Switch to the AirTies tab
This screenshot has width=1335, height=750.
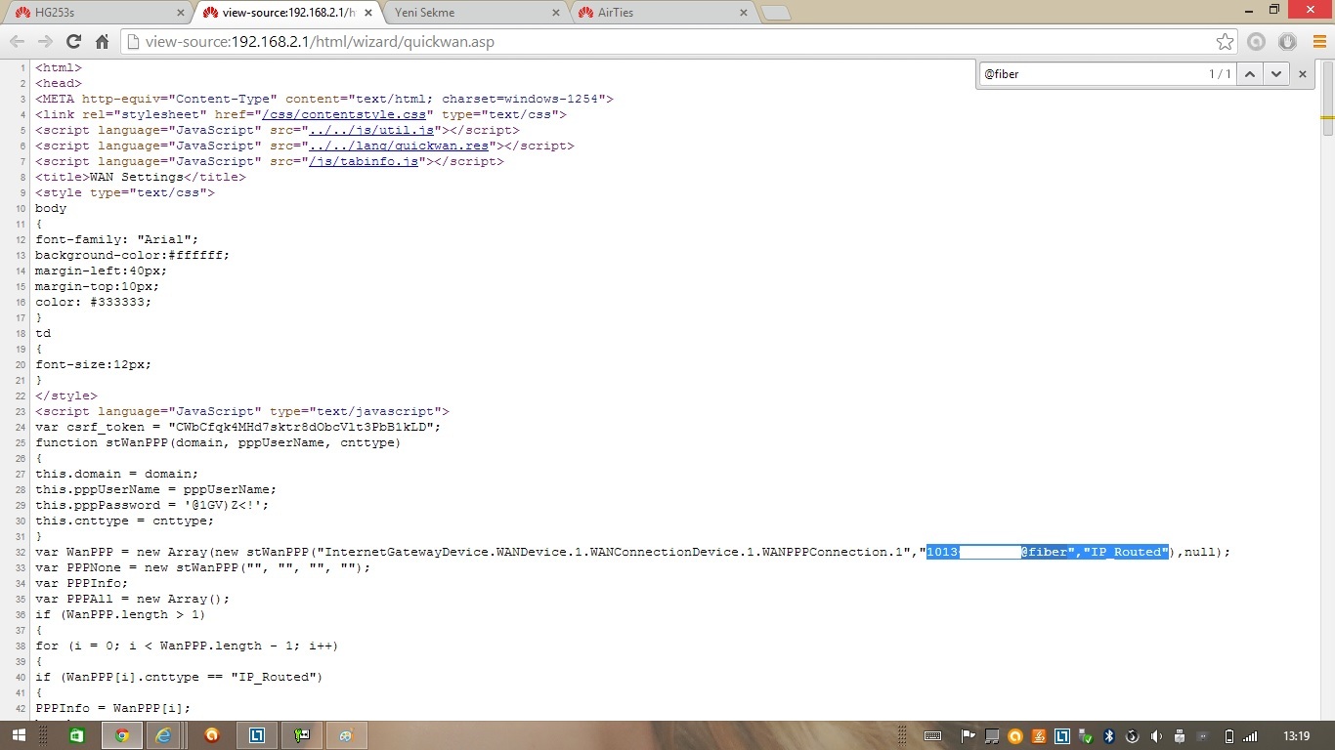click(665, 13)
